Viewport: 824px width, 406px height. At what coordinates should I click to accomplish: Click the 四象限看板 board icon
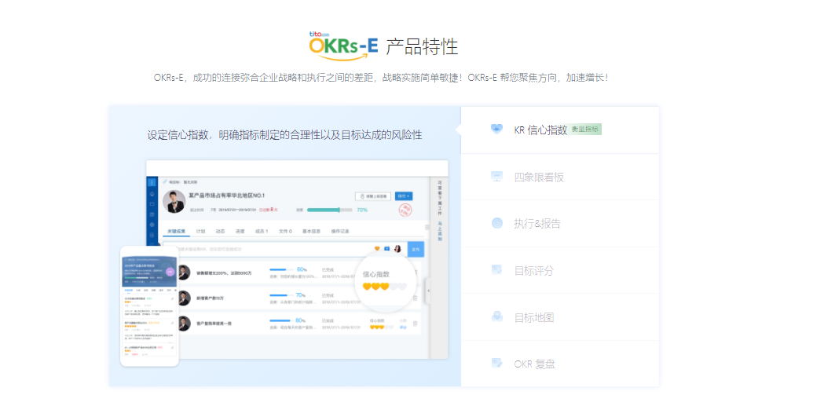tap(496, 177)
